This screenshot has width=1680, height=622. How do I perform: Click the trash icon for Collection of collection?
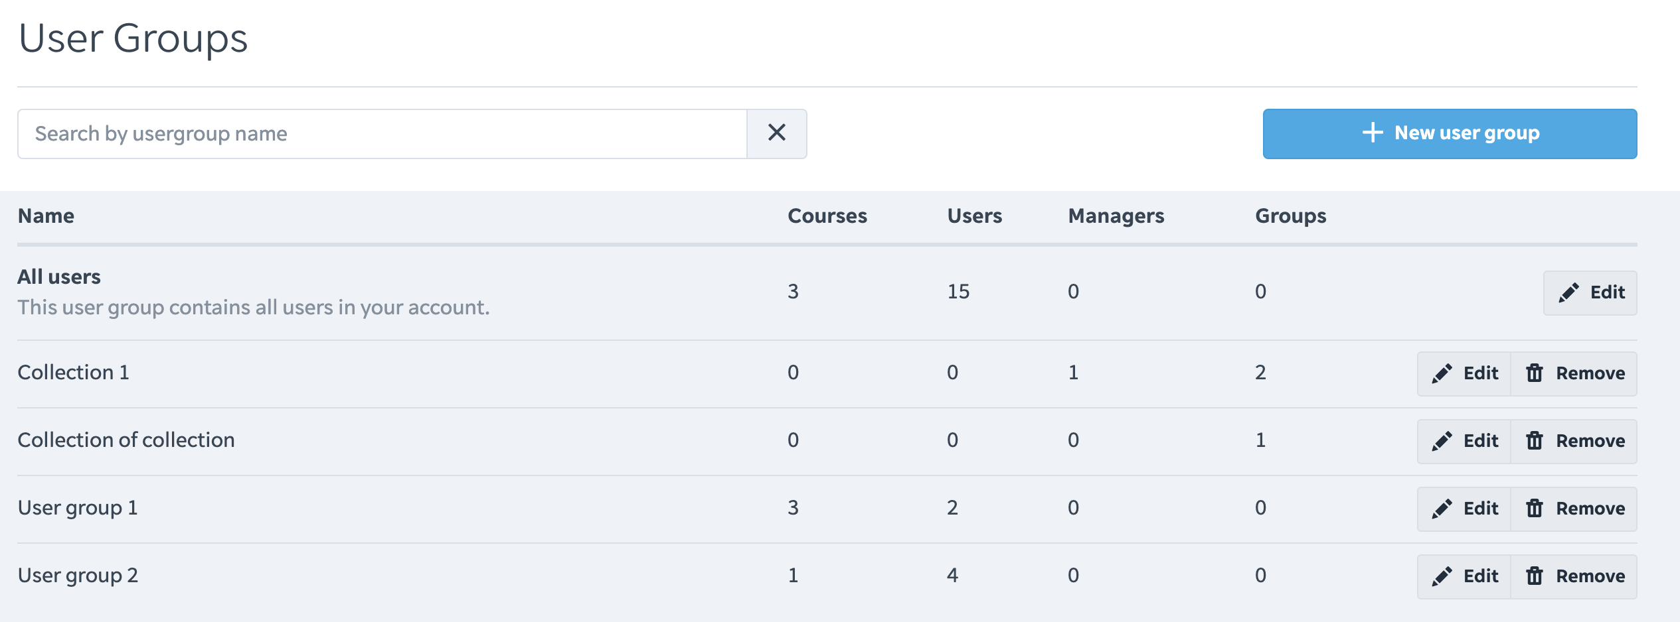click(1535, 441)
